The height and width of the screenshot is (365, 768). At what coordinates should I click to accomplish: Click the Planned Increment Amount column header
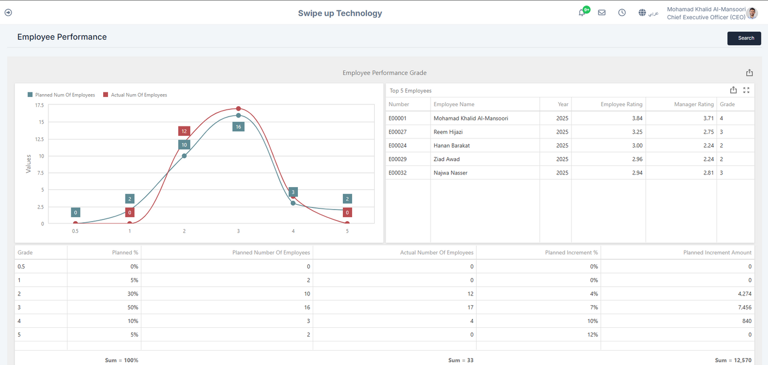coord(717,253)
